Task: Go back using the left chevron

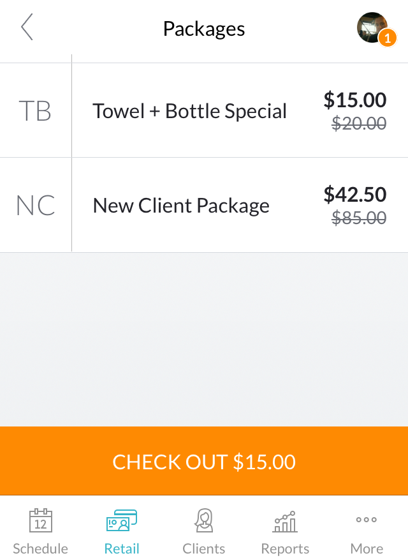Action: 27,28
